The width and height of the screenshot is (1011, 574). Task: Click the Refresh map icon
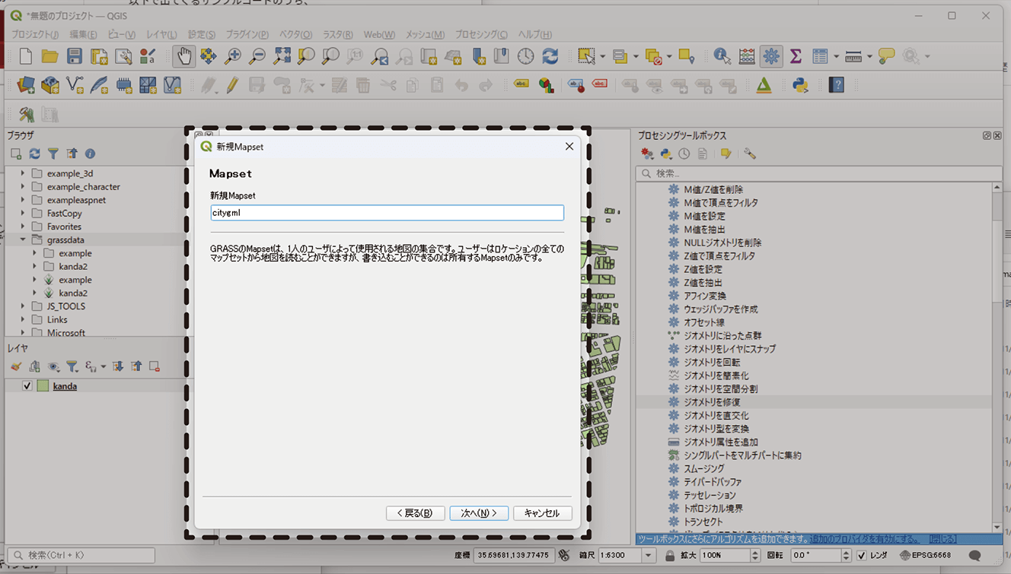pos(550,56)
